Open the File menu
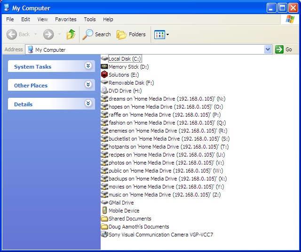 point(10,19)
